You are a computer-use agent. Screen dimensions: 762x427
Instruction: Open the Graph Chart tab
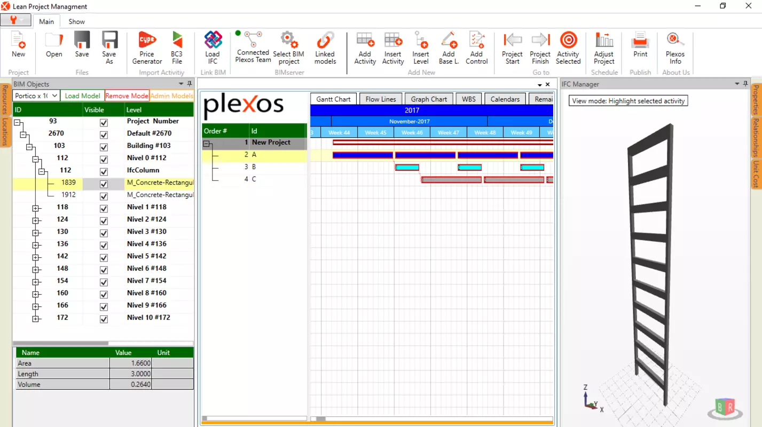[x=429, y=99]
